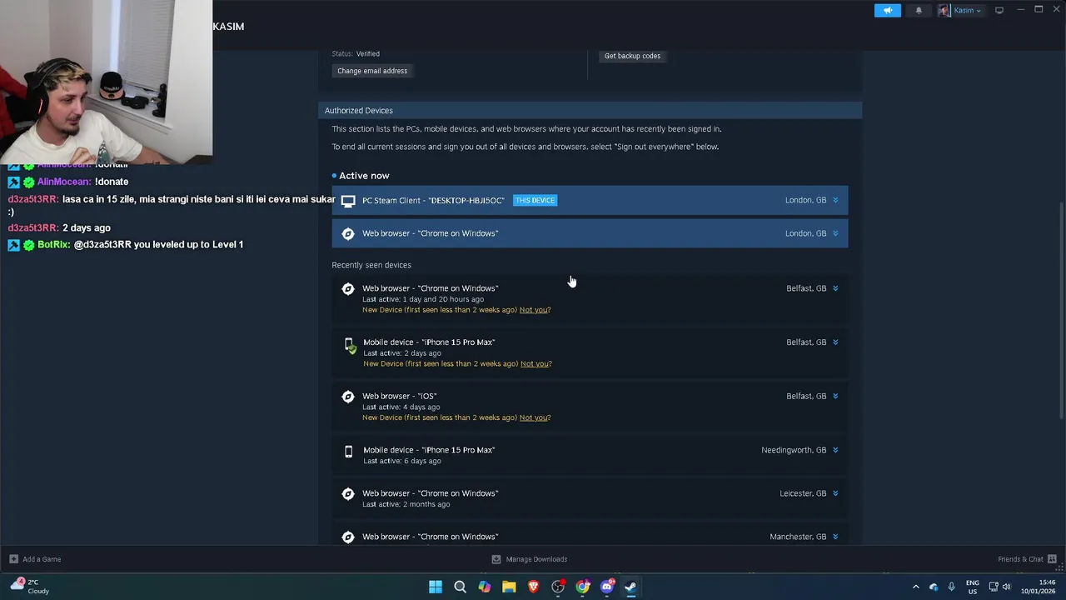Click the Steam taskbar icon
Viewport: 1066px width, 600px height.
coord(631,587)
